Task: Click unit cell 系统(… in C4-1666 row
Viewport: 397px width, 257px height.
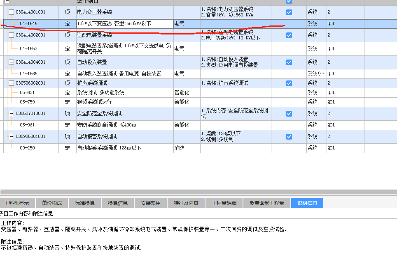Action: click(x=316, y=74)
